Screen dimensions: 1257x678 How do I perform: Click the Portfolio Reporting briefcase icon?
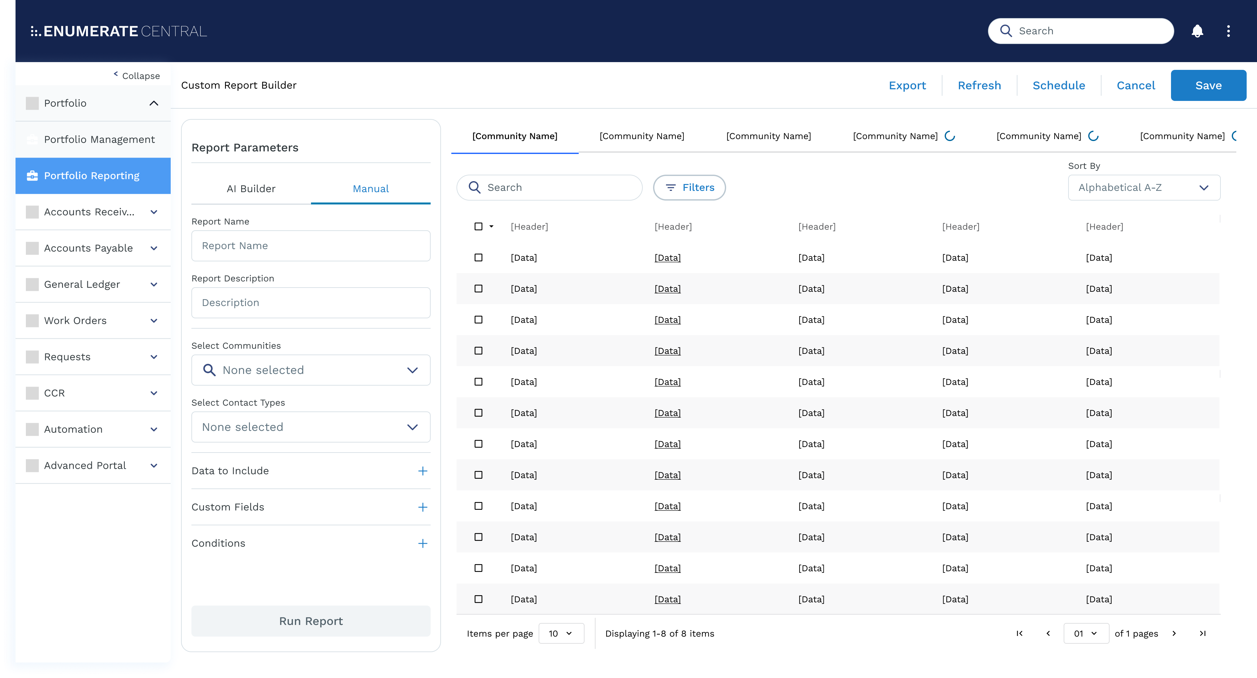(x=32, y=176)
